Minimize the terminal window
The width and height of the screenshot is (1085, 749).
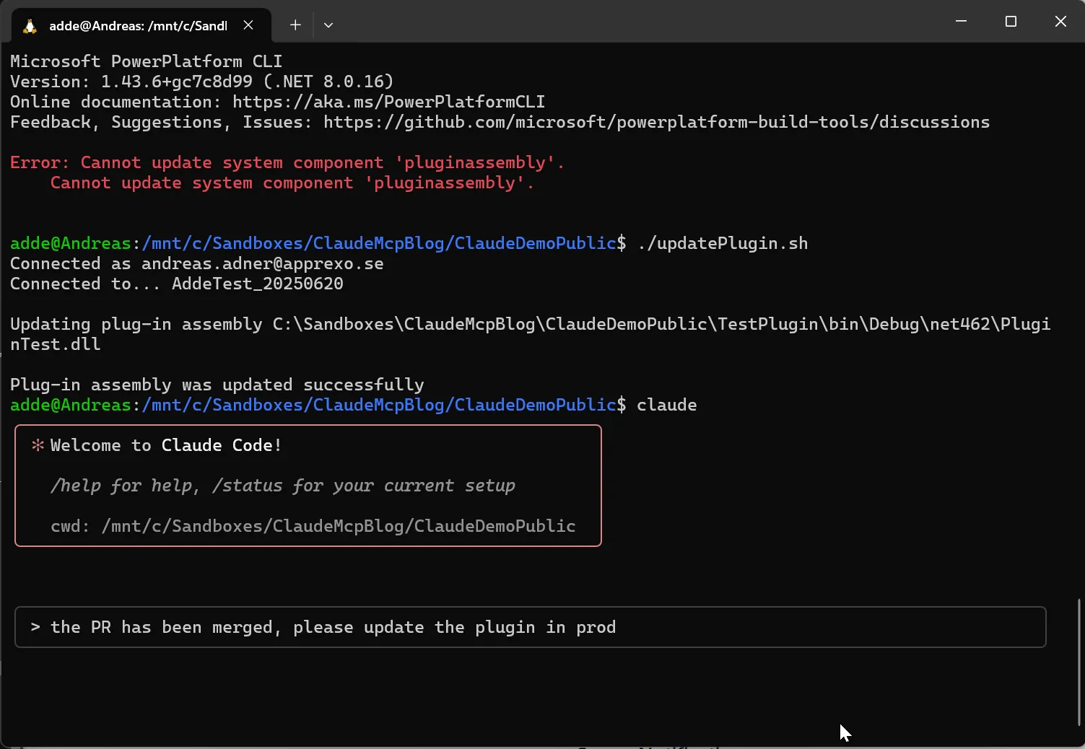(961, 22)
